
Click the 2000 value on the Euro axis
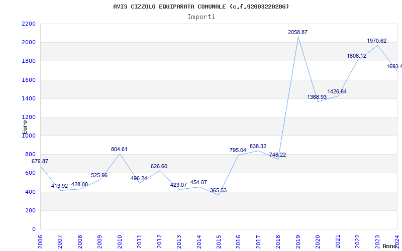click(29, 43)
